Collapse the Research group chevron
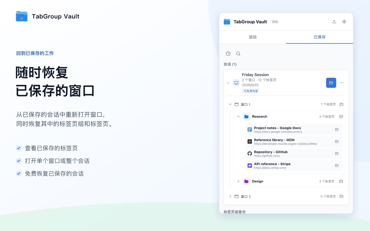The width and height of the screenshot is (370, 231). coord(238,117)
